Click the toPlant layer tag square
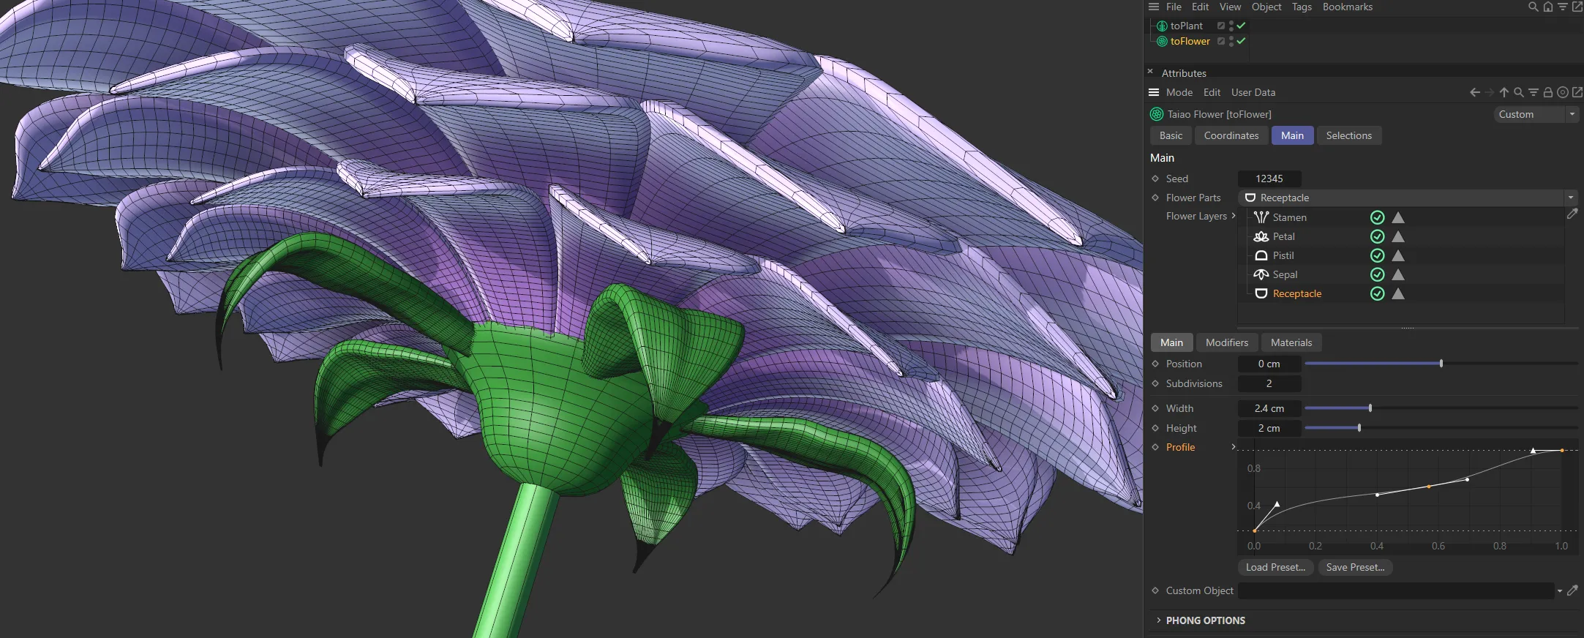The height and width of the screenshot is (638, 1584). pyautogui.click(x=1220, y=26)
